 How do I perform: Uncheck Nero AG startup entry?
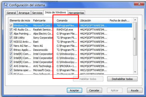pos(11,46)
